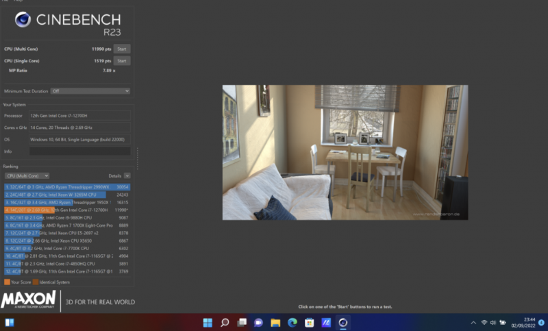Click the Cinebench logo icon

tap(23, 20)
